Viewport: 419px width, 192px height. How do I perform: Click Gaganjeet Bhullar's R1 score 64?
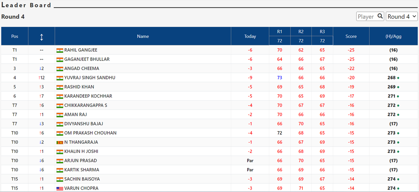click(280, 59)
